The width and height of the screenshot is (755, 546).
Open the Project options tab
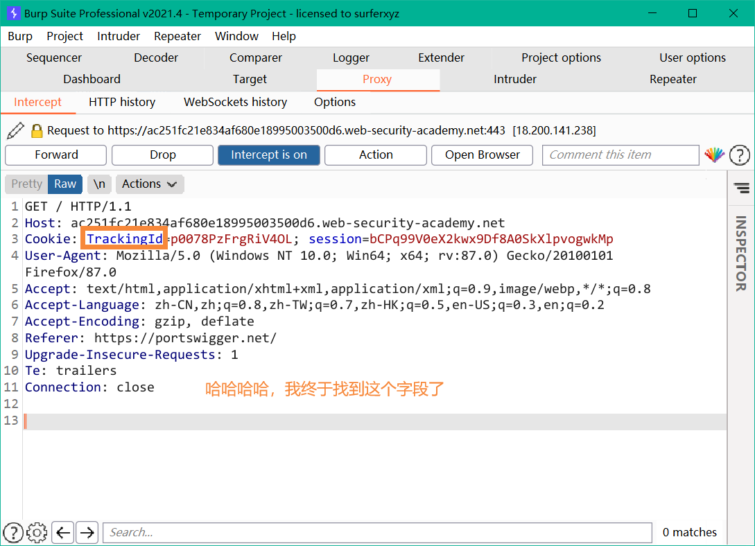click(561, 58)
